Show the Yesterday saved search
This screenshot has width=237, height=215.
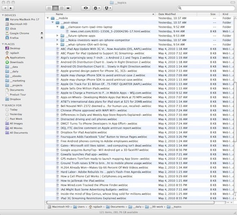point(13,114)
